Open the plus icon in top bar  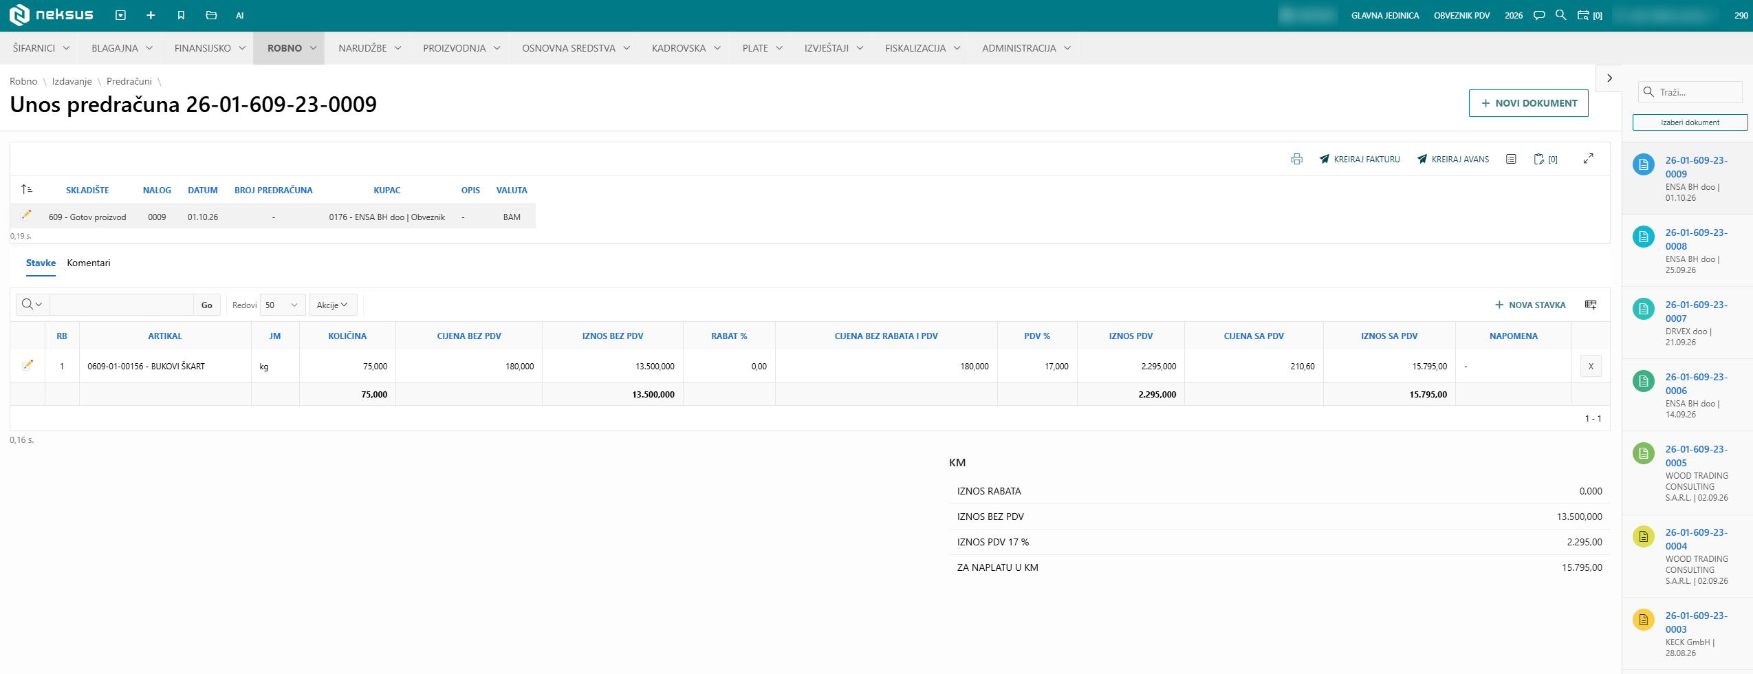pos(151,15)
